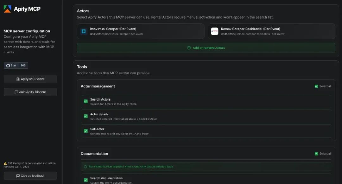Click the Imovirtual Scraper actor icon
342x184 pixels.
point(84,31)
